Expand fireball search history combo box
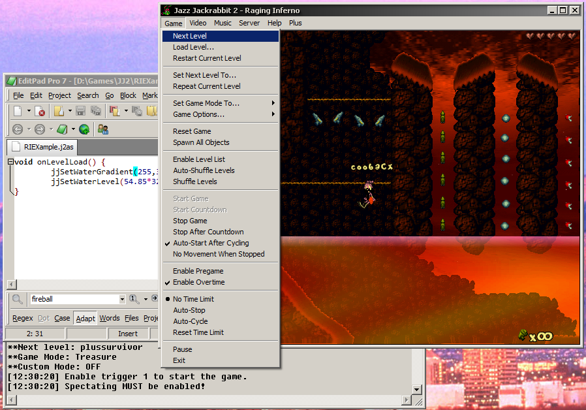 (x=122, y=299)
